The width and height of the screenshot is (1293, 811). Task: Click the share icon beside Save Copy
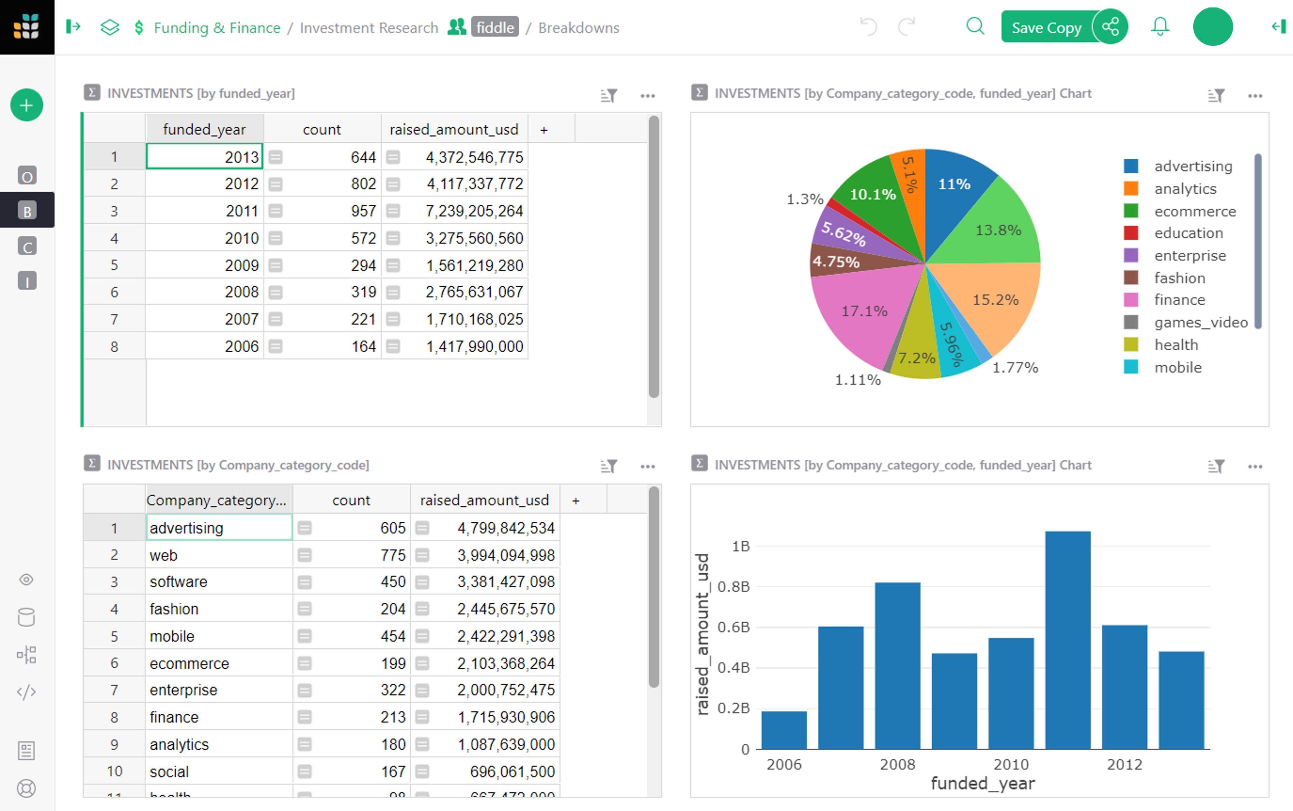[x=1110, y=26]
